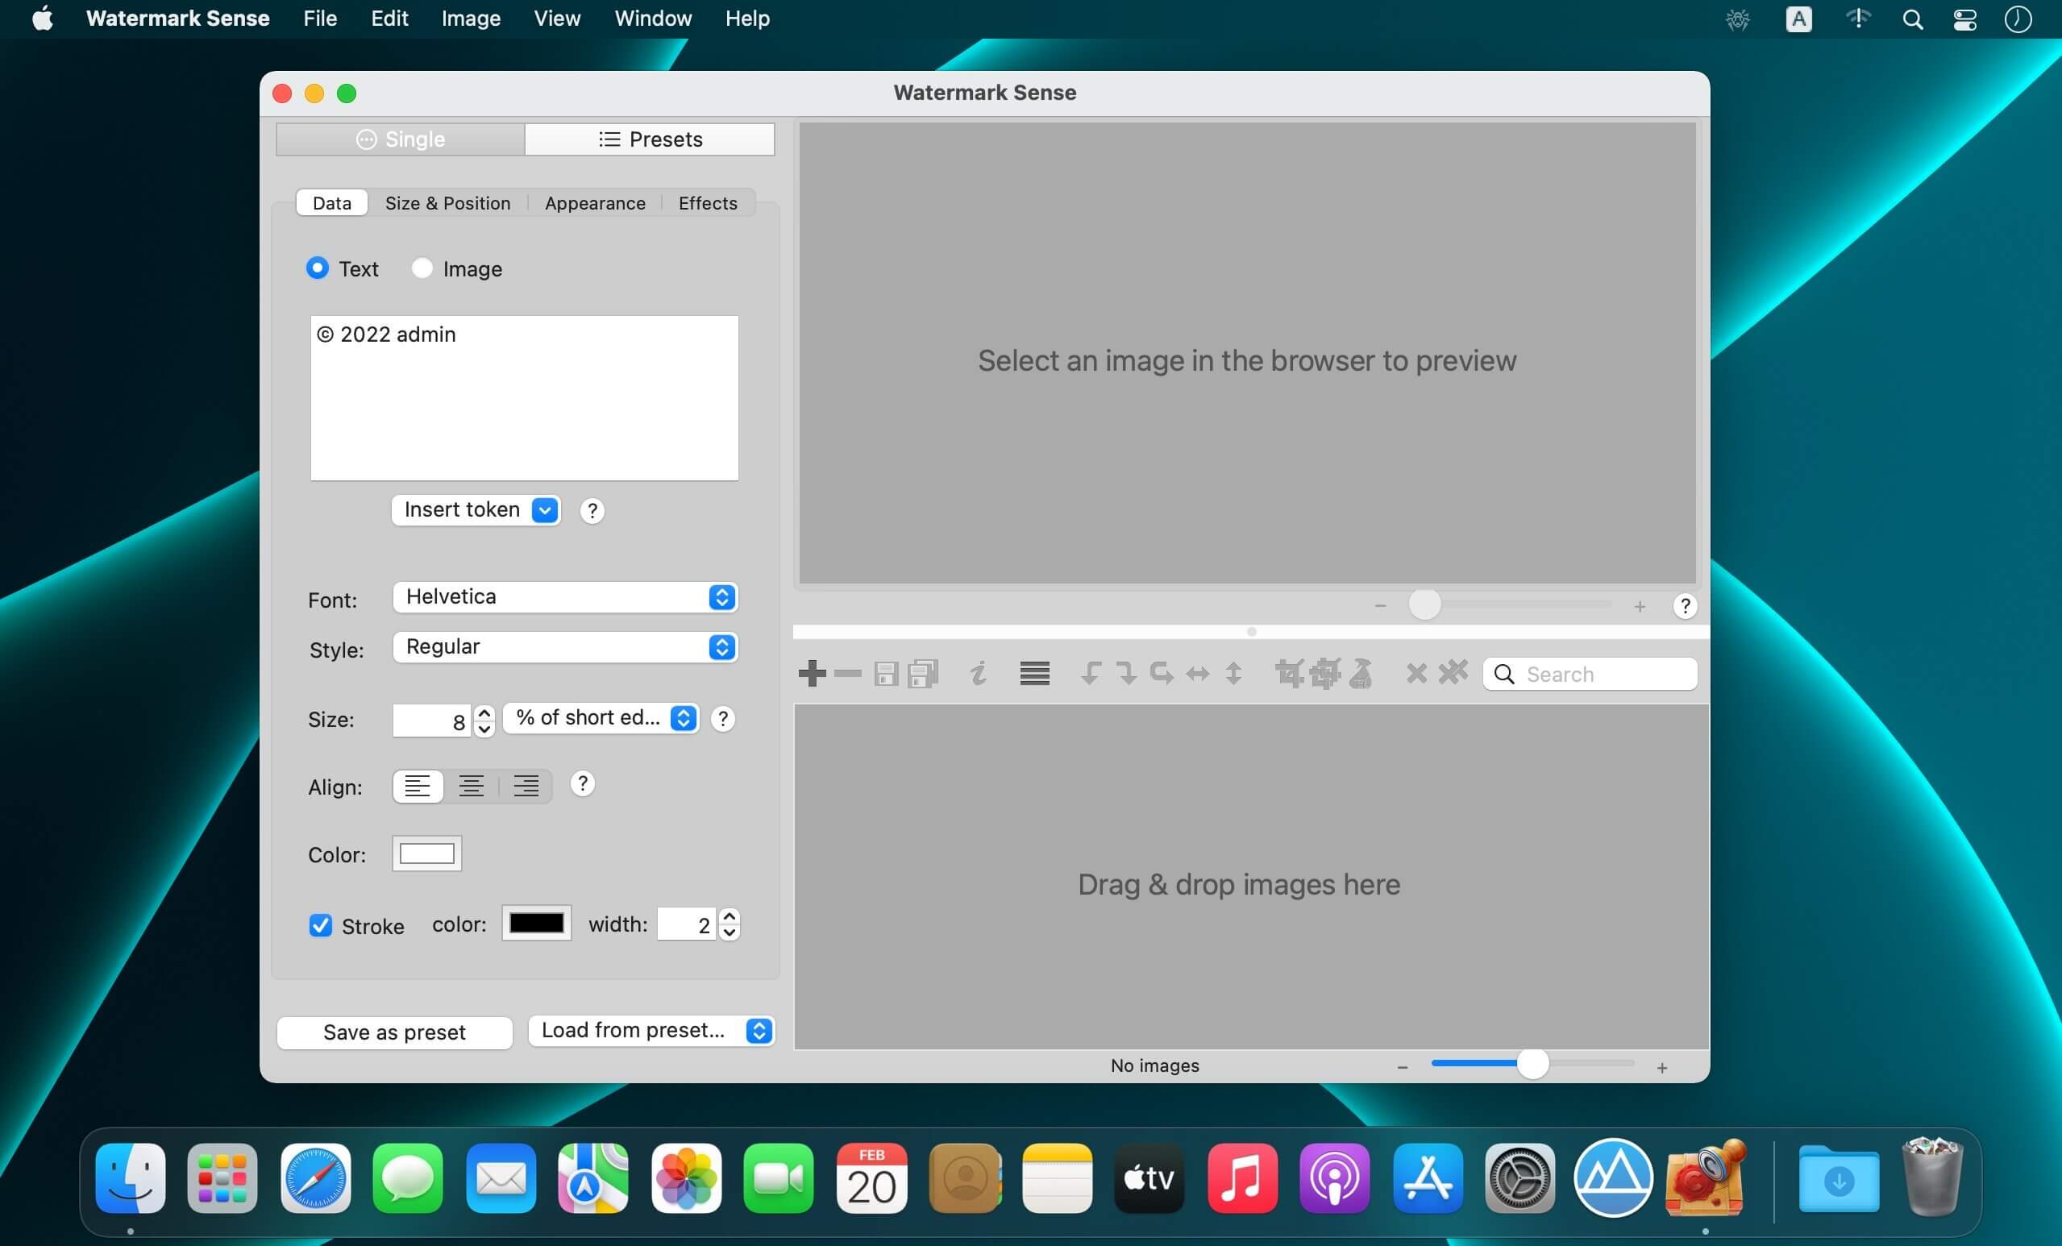Show image info with the italic i icon
Screen dimensions: 2062x1246
(978, 673)
